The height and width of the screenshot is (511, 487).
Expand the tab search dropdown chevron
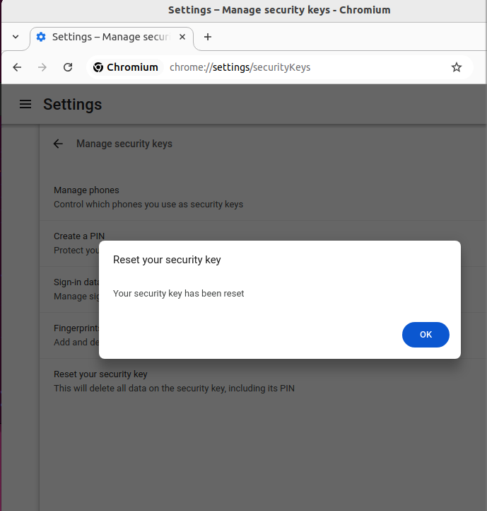16,37
